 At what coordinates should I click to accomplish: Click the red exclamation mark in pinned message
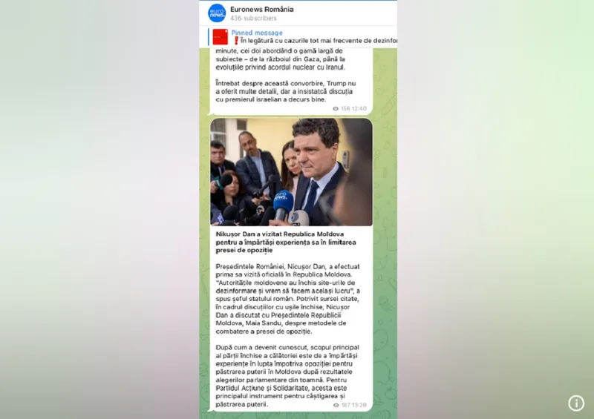(x=236, y=41)
